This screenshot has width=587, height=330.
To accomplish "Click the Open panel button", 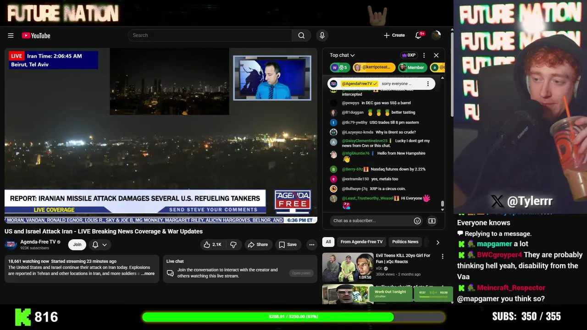I will click(x=301, y=273).
